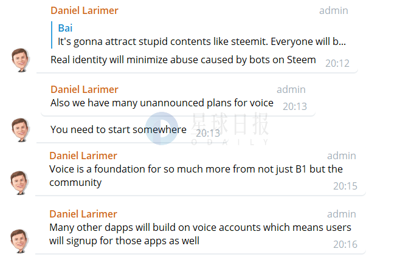414x257 pixels.
Task: Click Daniel Larimer name above 'Voice is a foundation'
Action: pyautogui.click(x=83, y=156)
